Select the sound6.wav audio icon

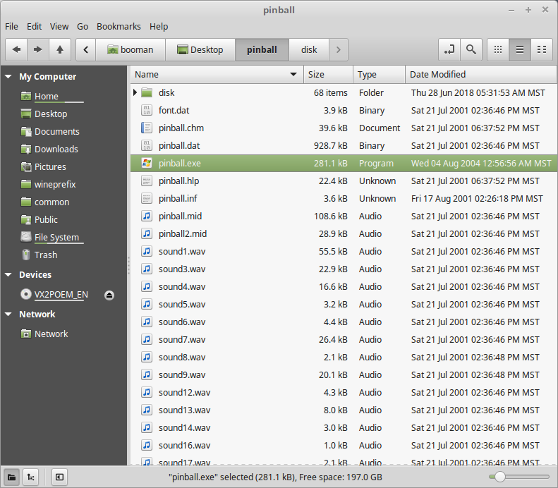pyautogui.click(x=147, y=322)
